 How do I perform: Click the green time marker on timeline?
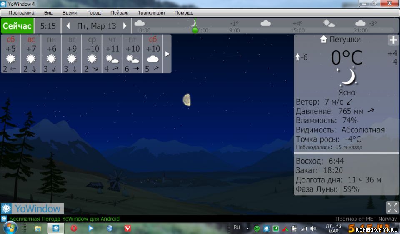pyautogui.click(x=195, y=30)
